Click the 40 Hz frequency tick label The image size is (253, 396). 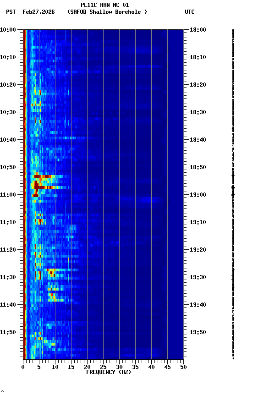pyautogui.click(x=151, y=367)
